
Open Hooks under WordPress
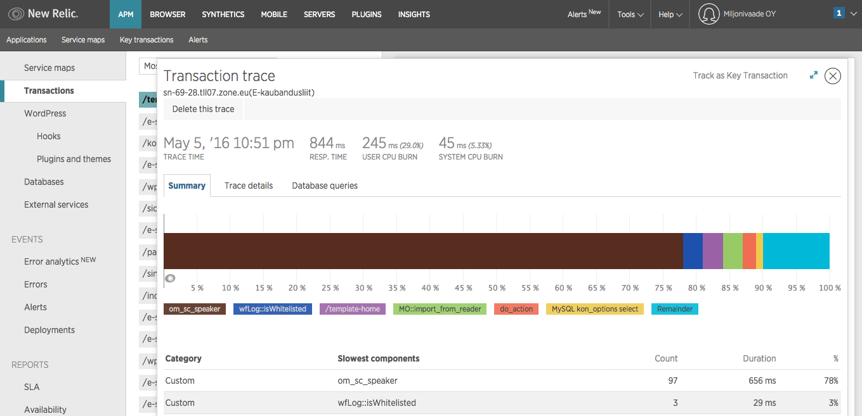click(49, 136)
